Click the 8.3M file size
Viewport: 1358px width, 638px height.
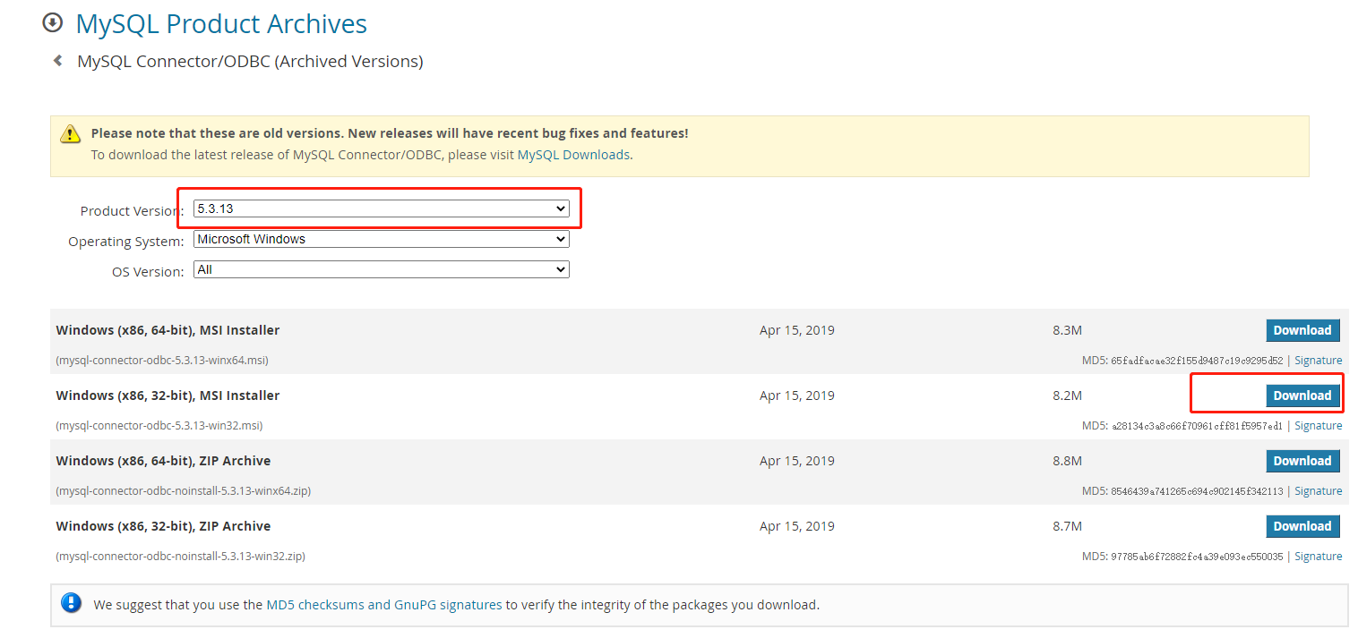click(x=1067, y=330)
